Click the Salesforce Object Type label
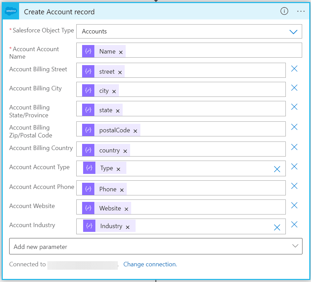Screen dimensions: 311x282 43,30
